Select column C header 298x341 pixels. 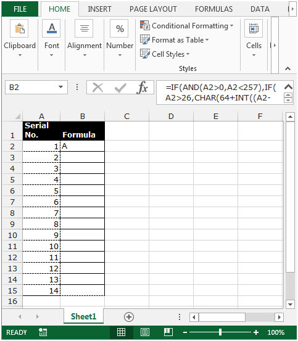pos(127,117)
